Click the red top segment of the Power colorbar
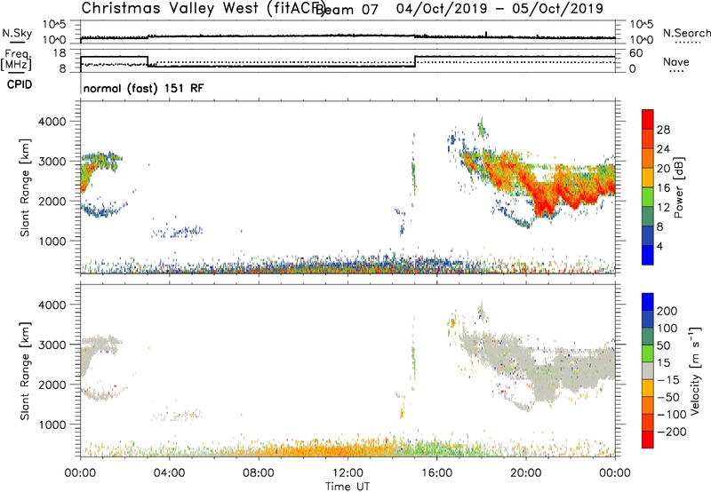The height and width of the screenshot is (492, 711). pyautogui.click(x=648, y=120)
